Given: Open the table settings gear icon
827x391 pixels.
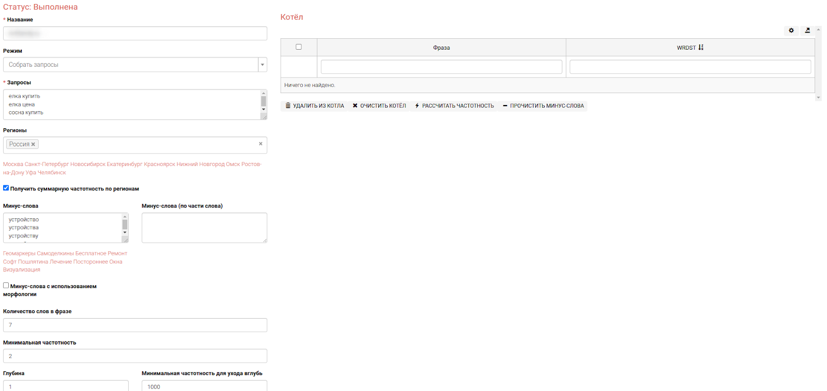Looking at the screenshot, I should pos(791,31).
